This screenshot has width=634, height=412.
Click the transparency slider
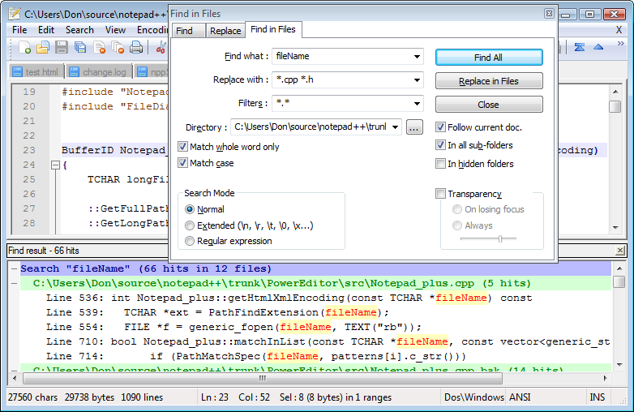coord(500,238)
